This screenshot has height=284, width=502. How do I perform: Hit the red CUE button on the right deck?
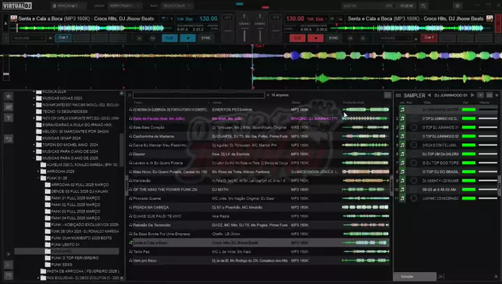tap(297, 38)
